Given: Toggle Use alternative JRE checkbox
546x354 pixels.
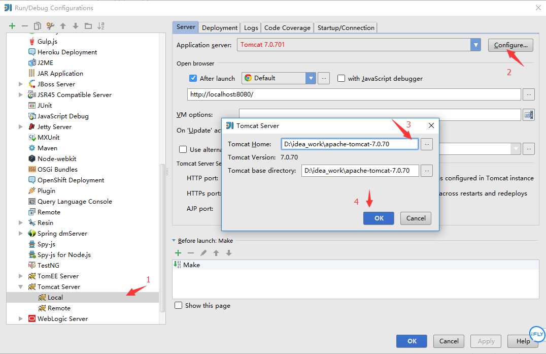Looking at the screenshot, I should click(x=183, y=149).
